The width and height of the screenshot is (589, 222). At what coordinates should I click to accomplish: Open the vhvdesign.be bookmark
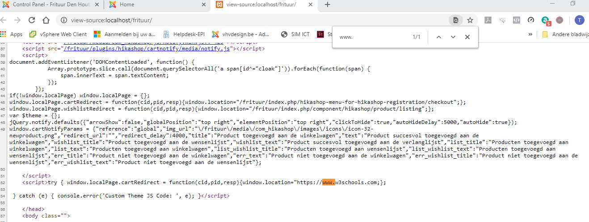click(241, 34)
